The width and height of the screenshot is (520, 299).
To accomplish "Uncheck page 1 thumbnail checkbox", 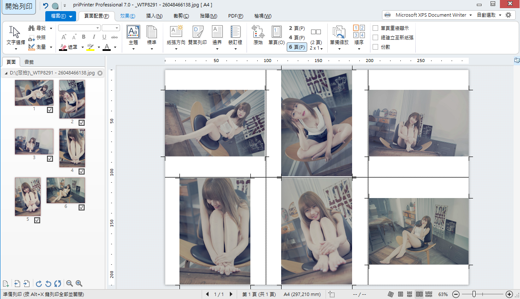I will click(x=50, y=110).
